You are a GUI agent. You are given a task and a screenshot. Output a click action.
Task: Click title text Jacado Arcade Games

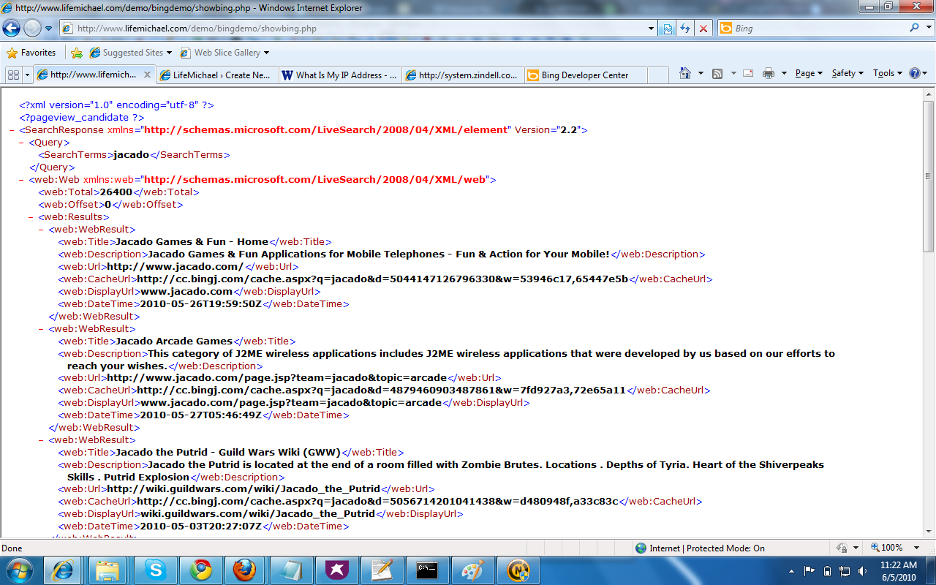click(x=174, y=341)
